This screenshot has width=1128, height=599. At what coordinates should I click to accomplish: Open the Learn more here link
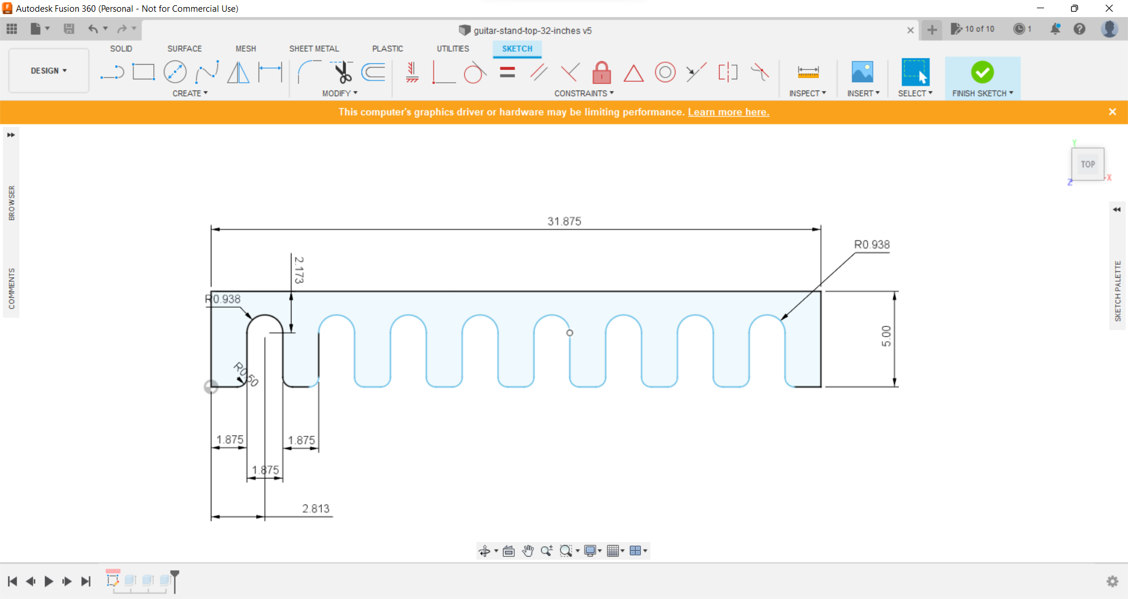pos(728,112)
